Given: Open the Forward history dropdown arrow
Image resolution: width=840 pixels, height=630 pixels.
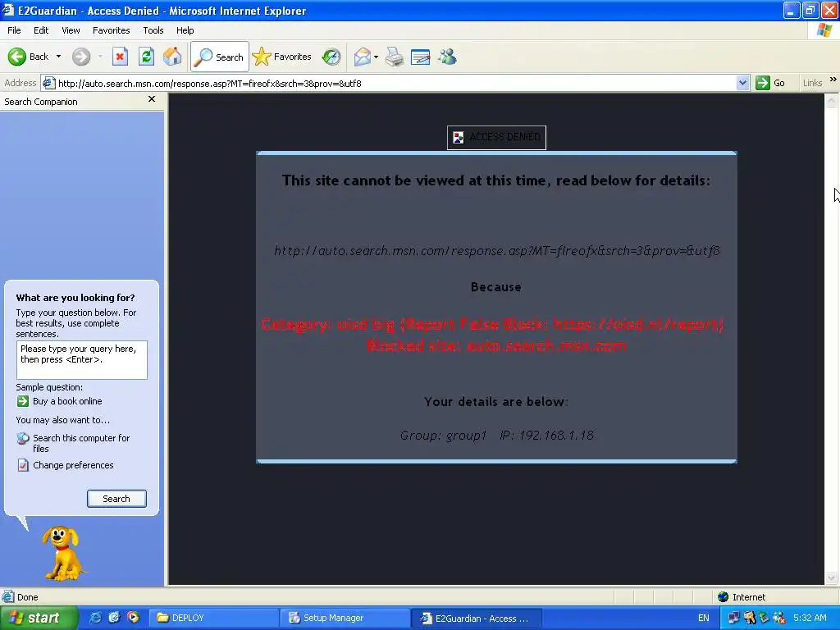Looking at the screenshot, I should click(100, 57).
